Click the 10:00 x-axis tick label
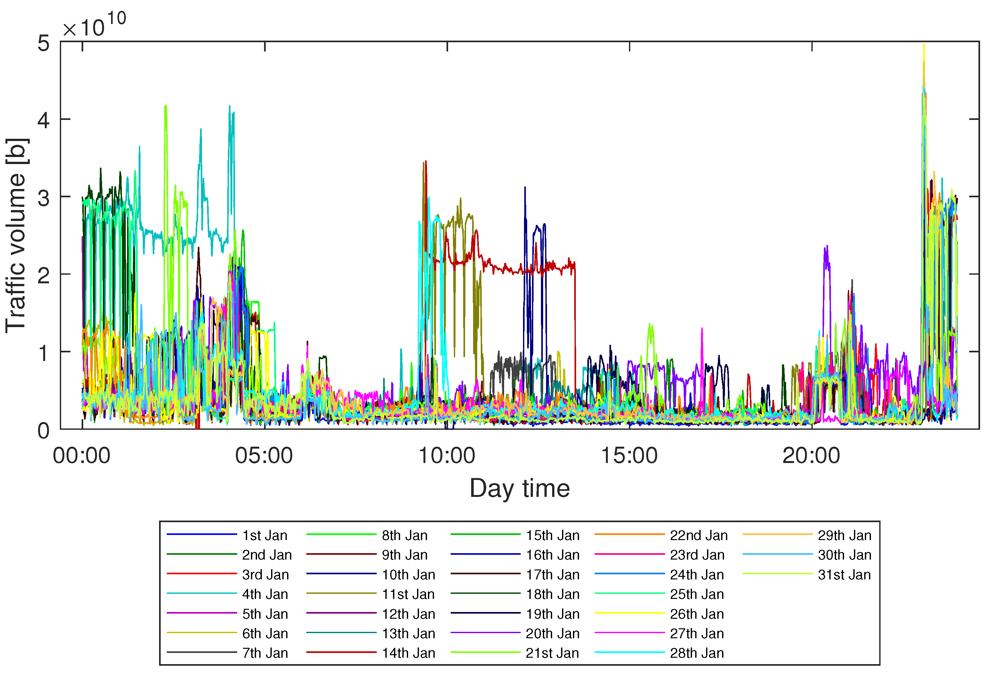The height and width of the screenshot is (675, 990). coord(447,456)
